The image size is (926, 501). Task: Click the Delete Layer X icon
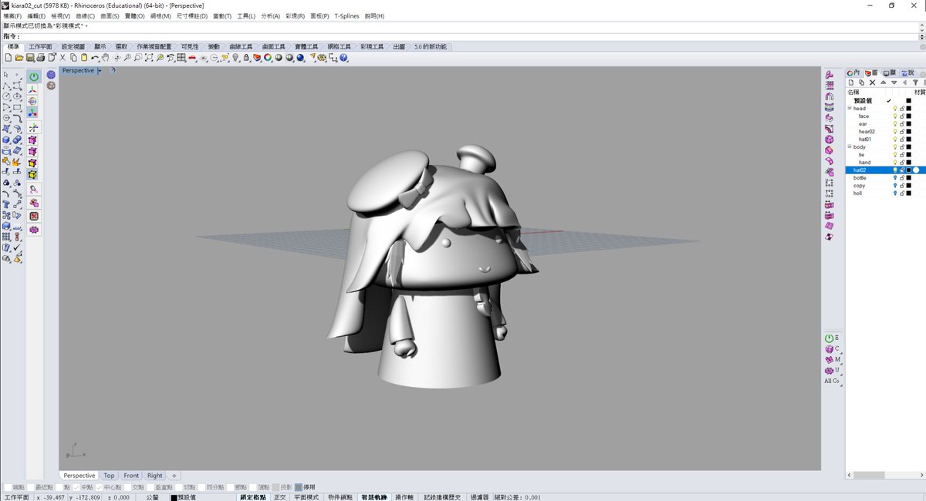tap(873, 82)
